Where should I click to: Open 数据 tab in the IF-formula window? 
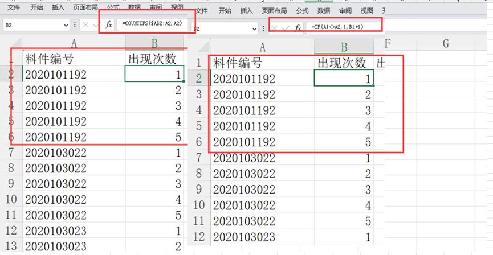[324, 11]
